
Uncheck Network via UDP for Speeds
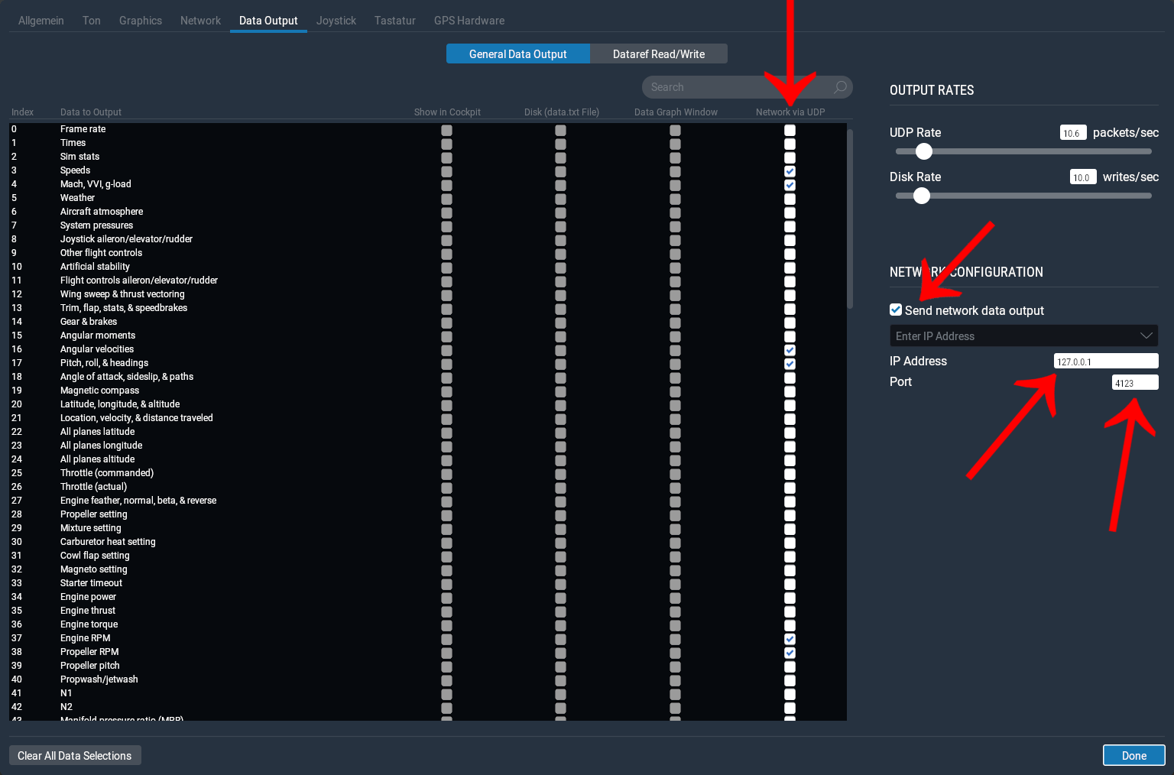pos(790,171)
